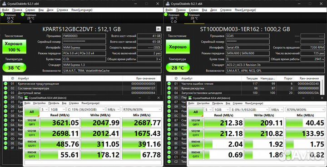Open MB/s unit dropdown in right CrystalDiskMark
The image size is (327, 167).
(x=277, y=110)
